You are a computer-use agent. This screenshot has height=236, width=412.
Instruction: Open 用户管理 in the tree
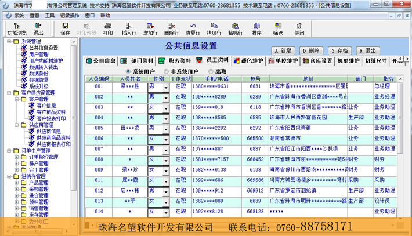tap(39, 55)
